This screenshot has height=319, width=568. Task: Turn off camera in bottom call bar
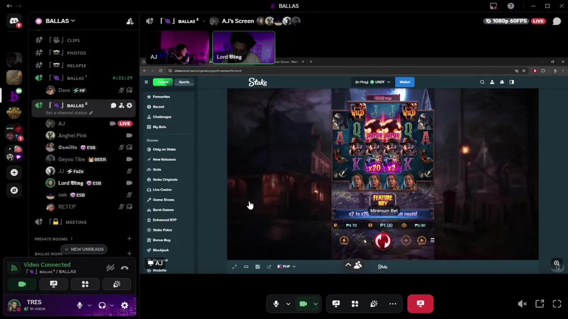[x=304, y=304]
